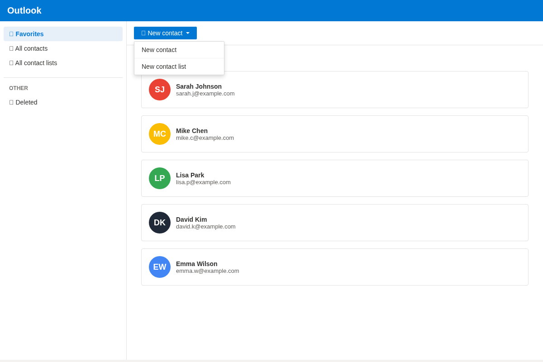Click Mike Chen's contact card

click(x=335, y=133)
